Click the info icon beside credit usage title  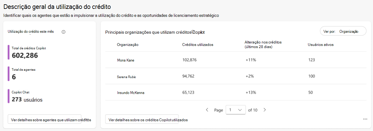click(63, 32)
